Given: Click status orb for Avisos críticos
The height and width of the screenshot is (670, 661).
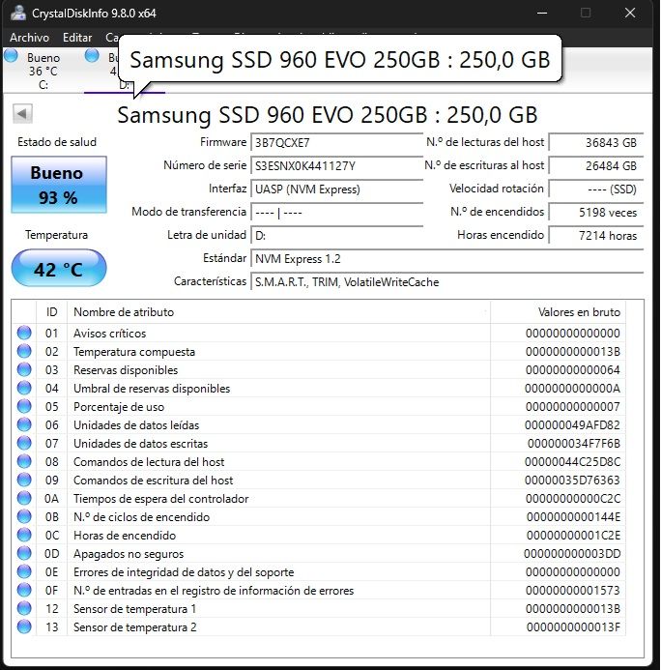Looking at the screenshot, I should click(24, 333).
